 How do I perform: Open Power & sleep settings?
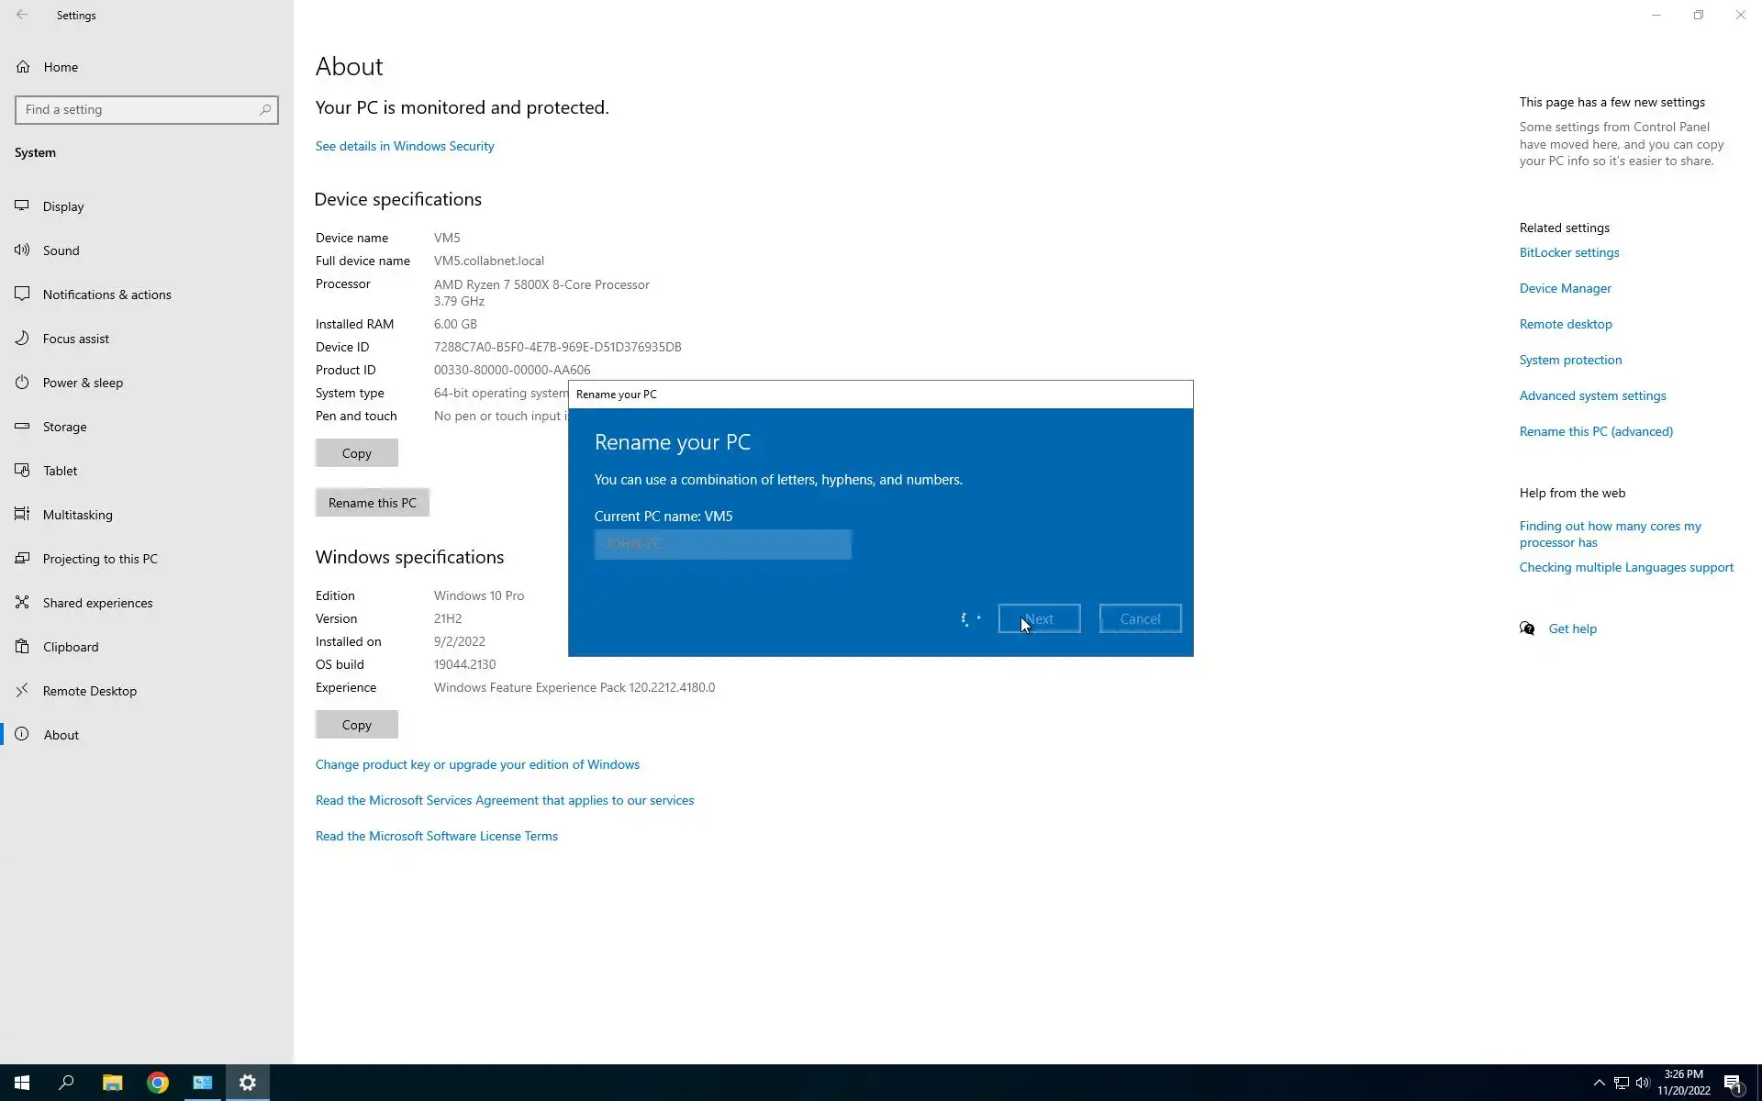point(83,383)
